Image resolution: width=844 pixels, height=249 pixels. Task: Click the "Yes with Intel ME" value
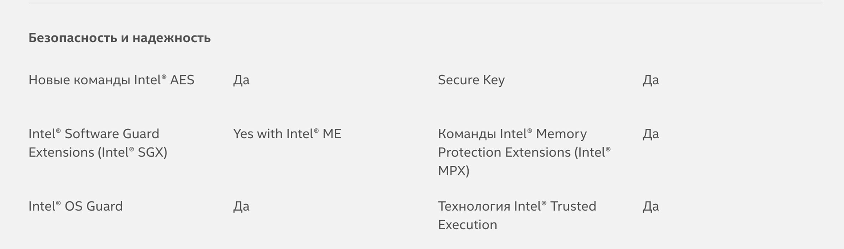point(287,134)
